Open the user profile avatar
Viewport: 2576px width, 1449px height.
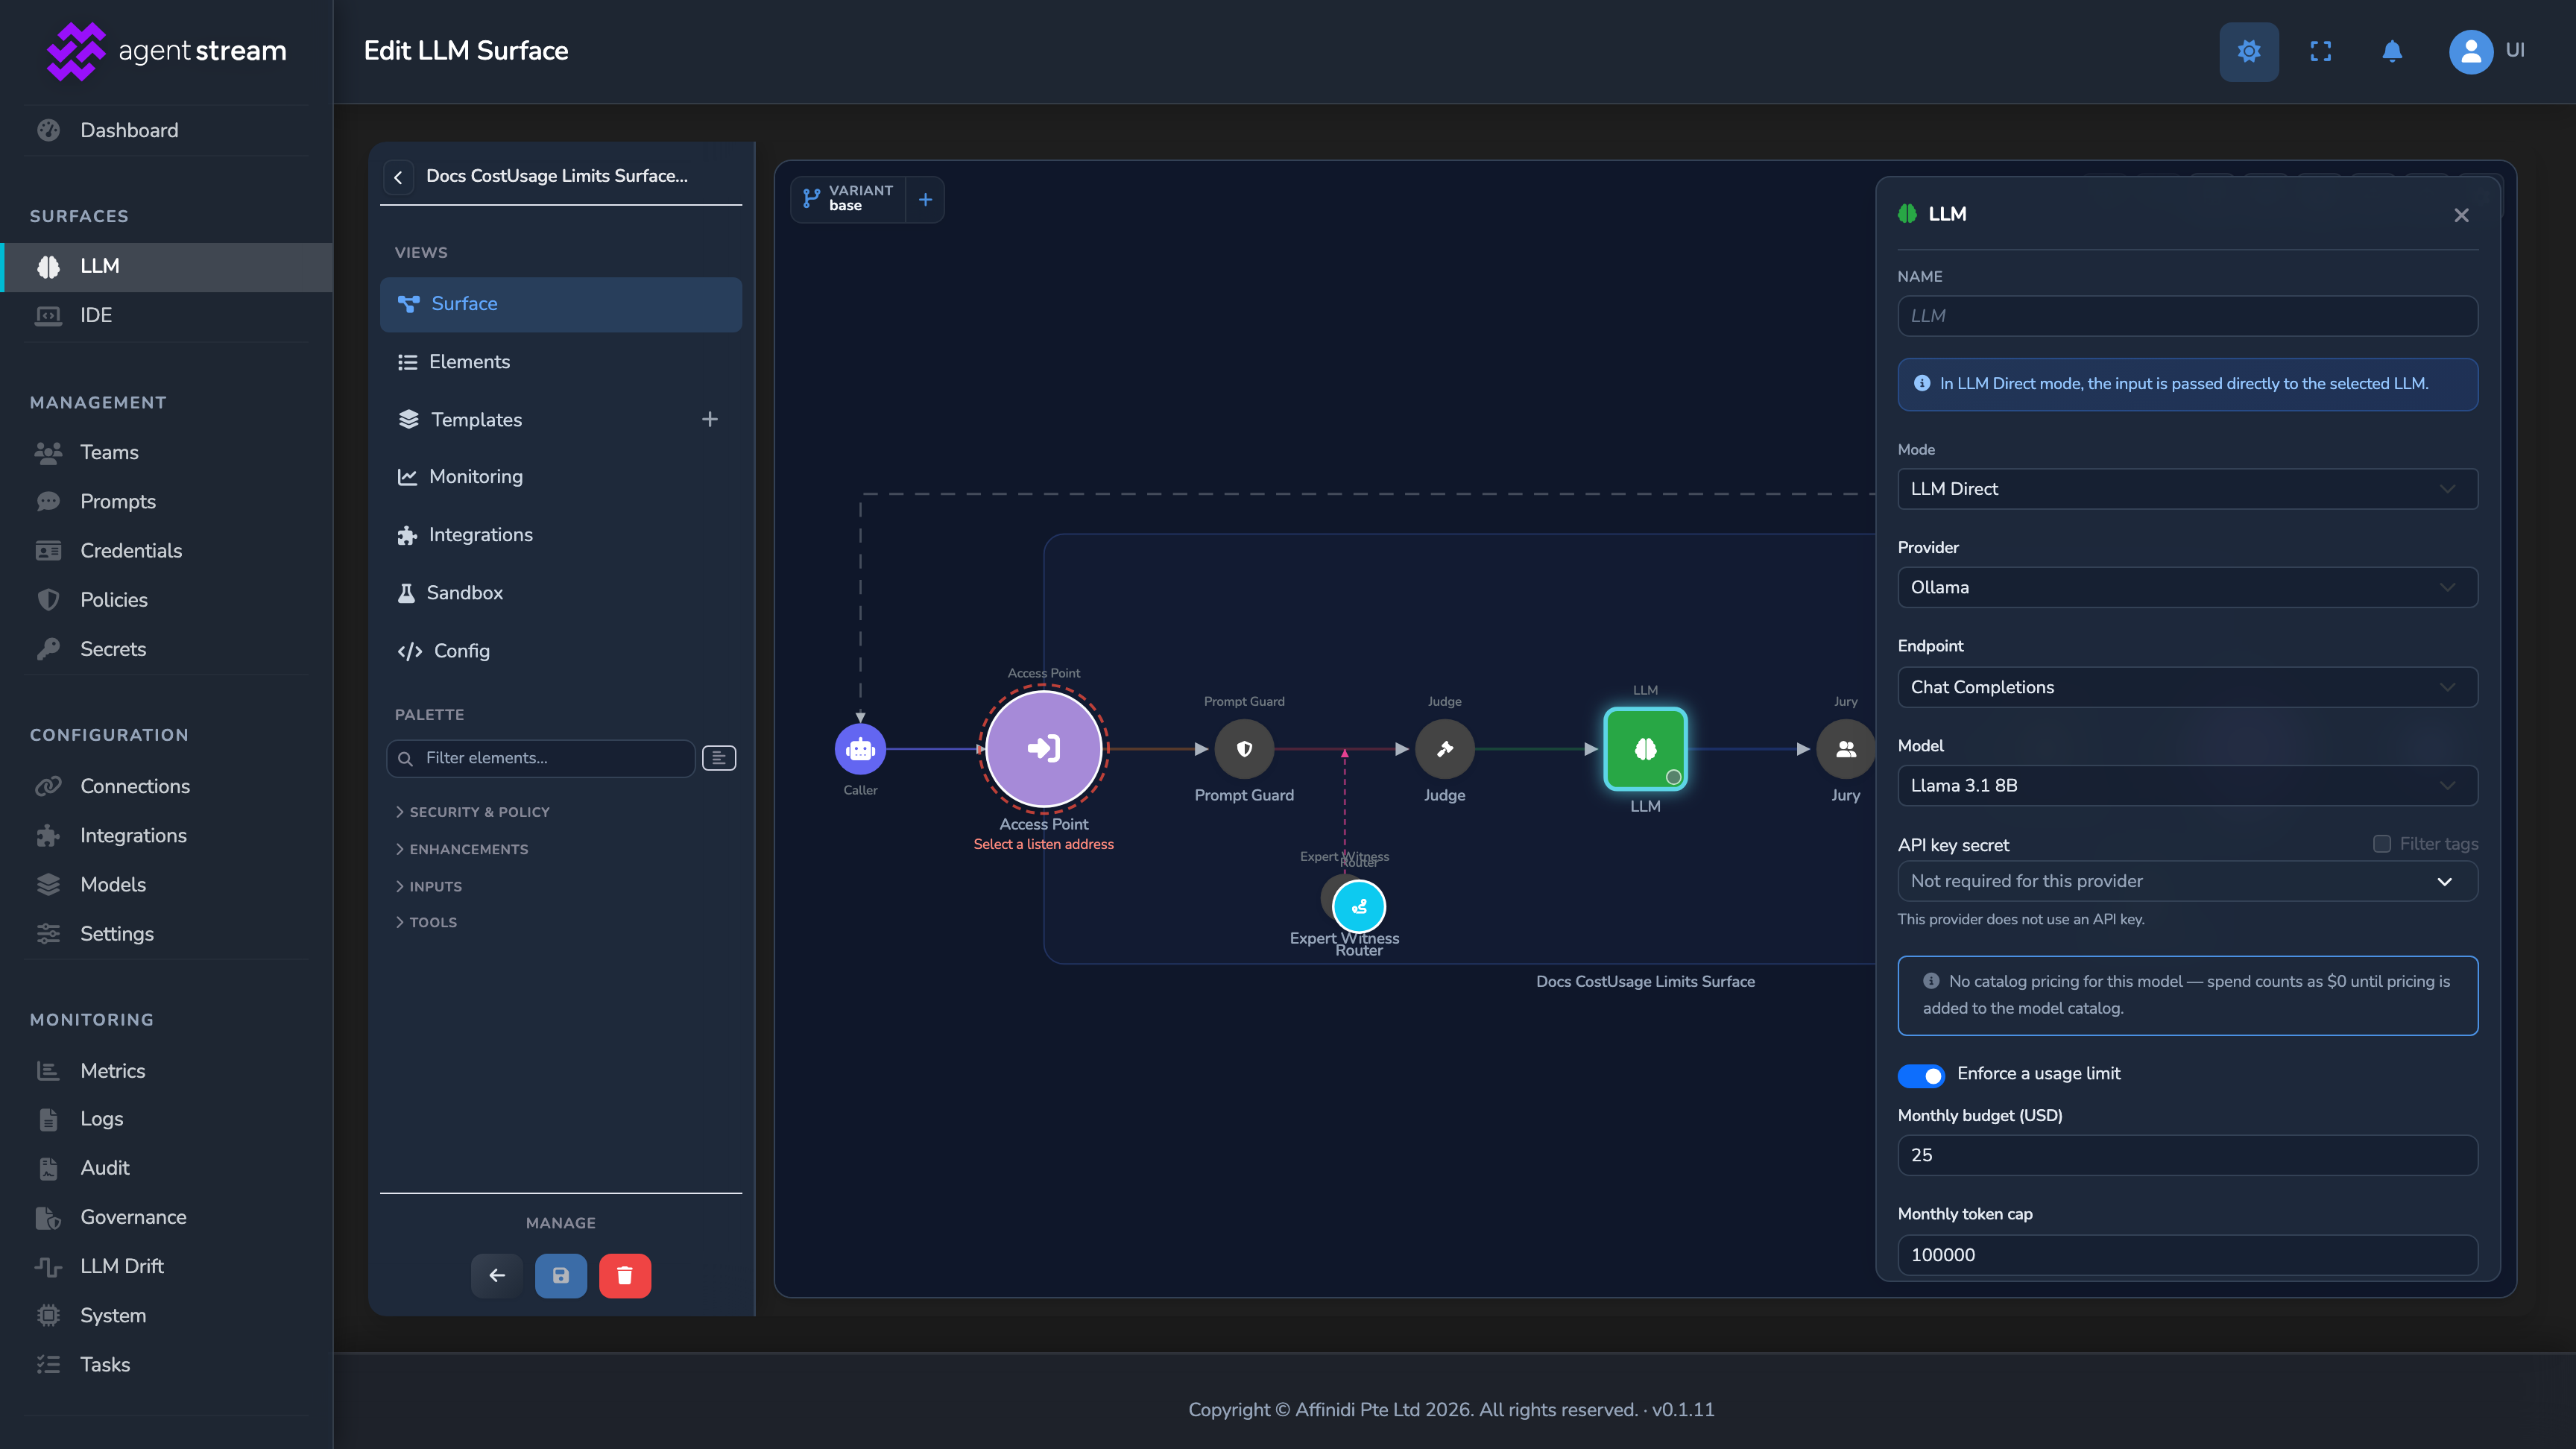pyautogui.click(x=2470, y=51)
